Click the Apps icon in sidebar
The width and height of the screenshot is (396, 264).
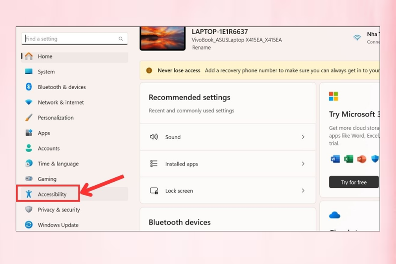(x=29, y=133)
